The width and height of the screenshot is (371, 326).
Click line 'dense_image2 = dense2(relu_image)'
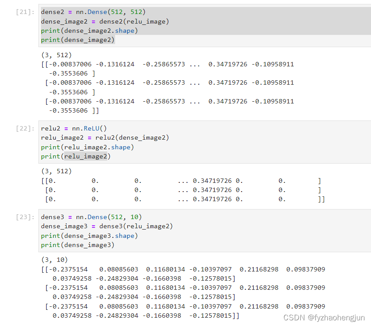click(x=105, y=21)
